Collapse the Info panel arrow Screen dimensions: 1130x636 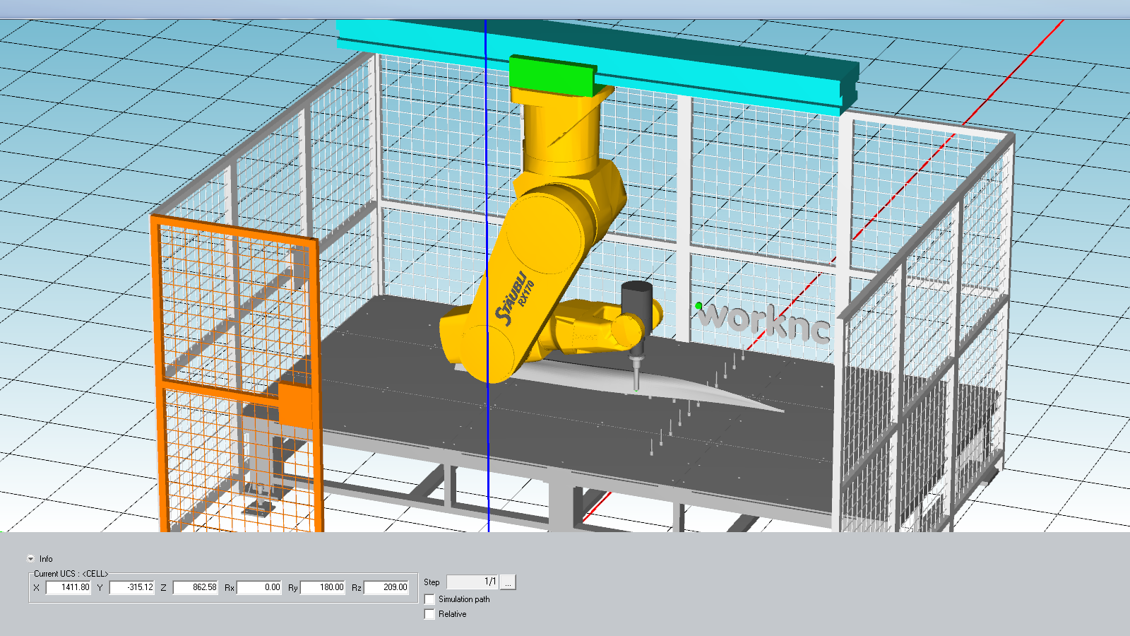pyautogui.click(x=30, y=558)
